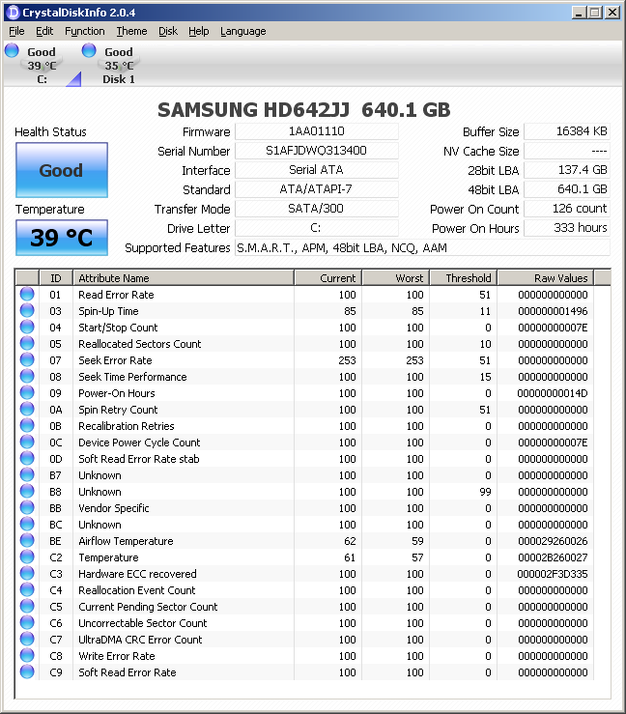Open the Help menu
Image resolution: width=626 pixels, height=714 pixels.
click(x=198, y=31)
